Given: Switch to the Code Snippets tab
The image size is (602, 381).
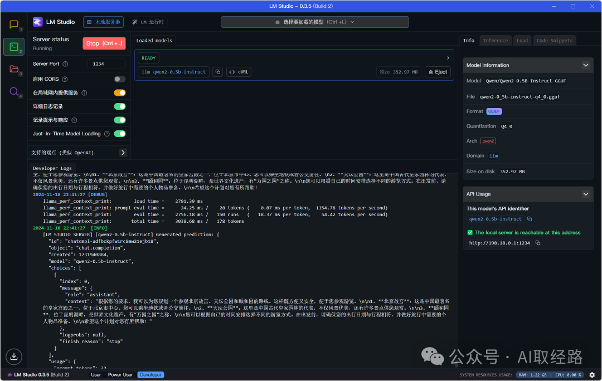Looking at the screenshot, I should pyautogui.click(x=555, y=40).
